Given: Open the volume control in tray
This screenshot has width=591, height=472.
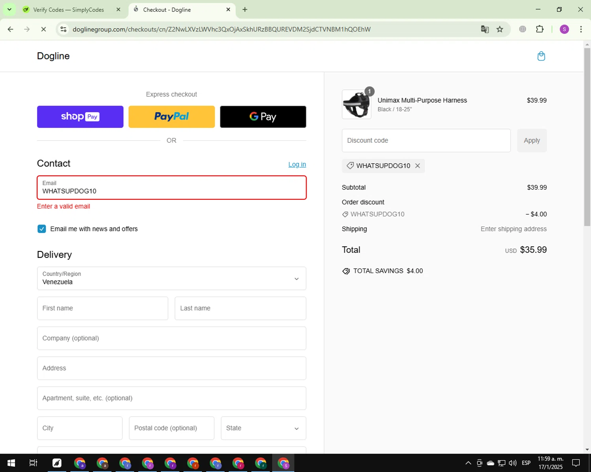Looking at the screenshot, I should pos(513,463).
